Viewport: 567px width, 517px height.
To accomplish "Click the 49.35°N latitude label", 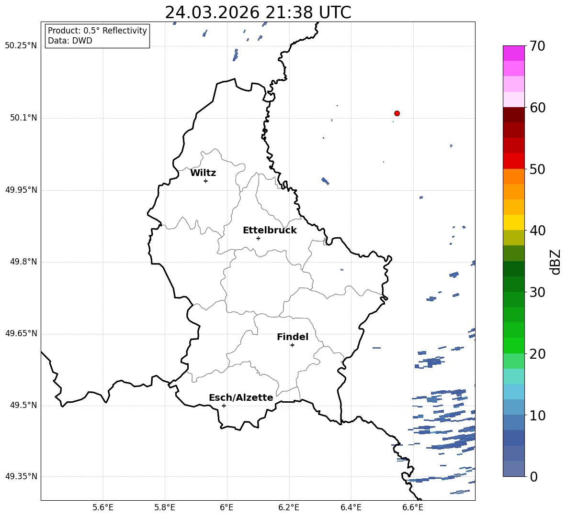I will 21,476.
